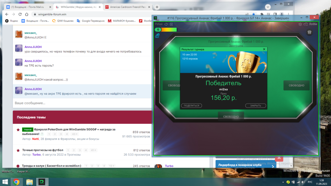This screenshot has height=186, width=331.
Task: Expand page list for Точные прогнозы topic
Action: point(94,150)
